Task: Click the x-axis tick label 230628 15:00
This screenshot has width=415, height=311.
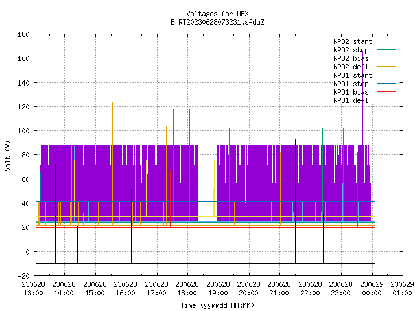Action: 95,289
